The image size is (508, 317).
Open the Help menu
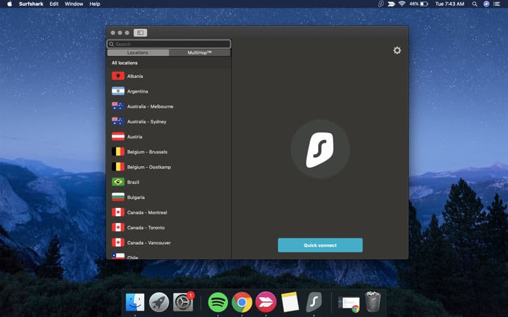(x=95, y=4)
